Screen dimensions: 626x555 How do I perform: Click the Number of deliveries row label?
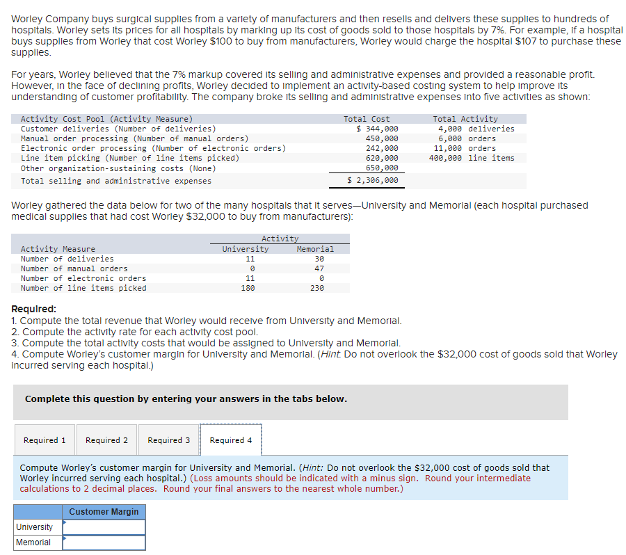pos(67,259)
